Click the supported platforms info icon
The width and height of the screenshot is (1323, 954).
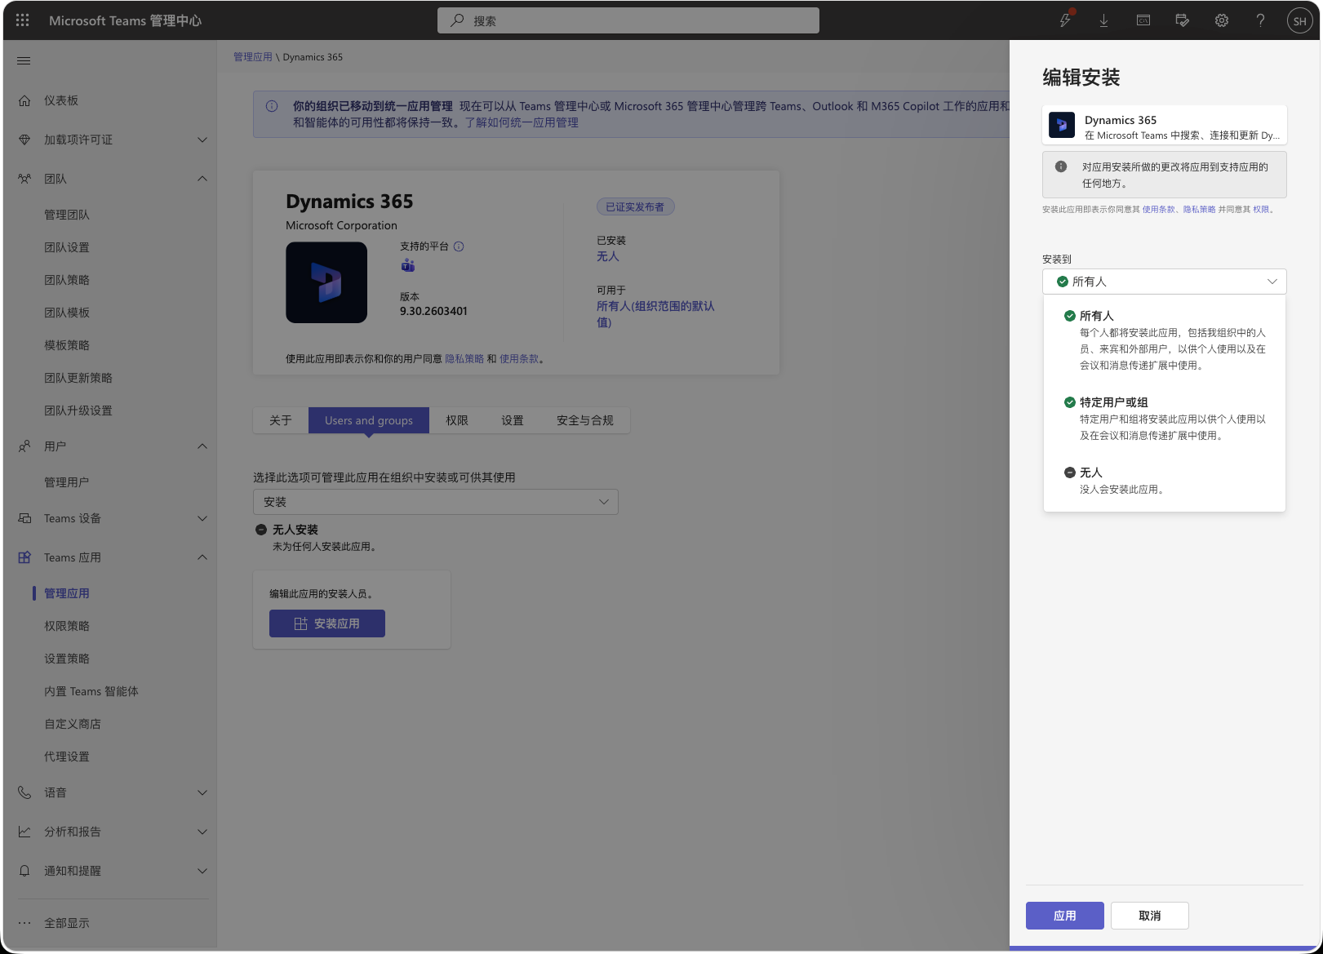(459, 246)
